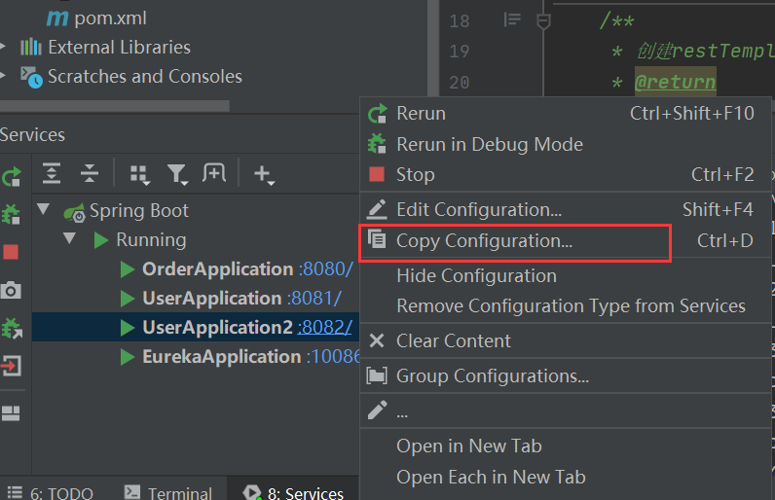
Task: Click the red Stop icon in Services sidebar
Action: (x=11, y=252)
